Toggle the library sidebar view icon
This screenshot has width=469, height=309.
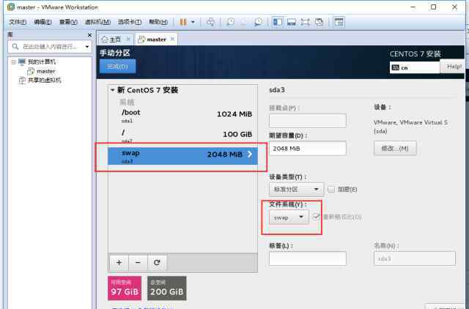[x=278, y=22]
